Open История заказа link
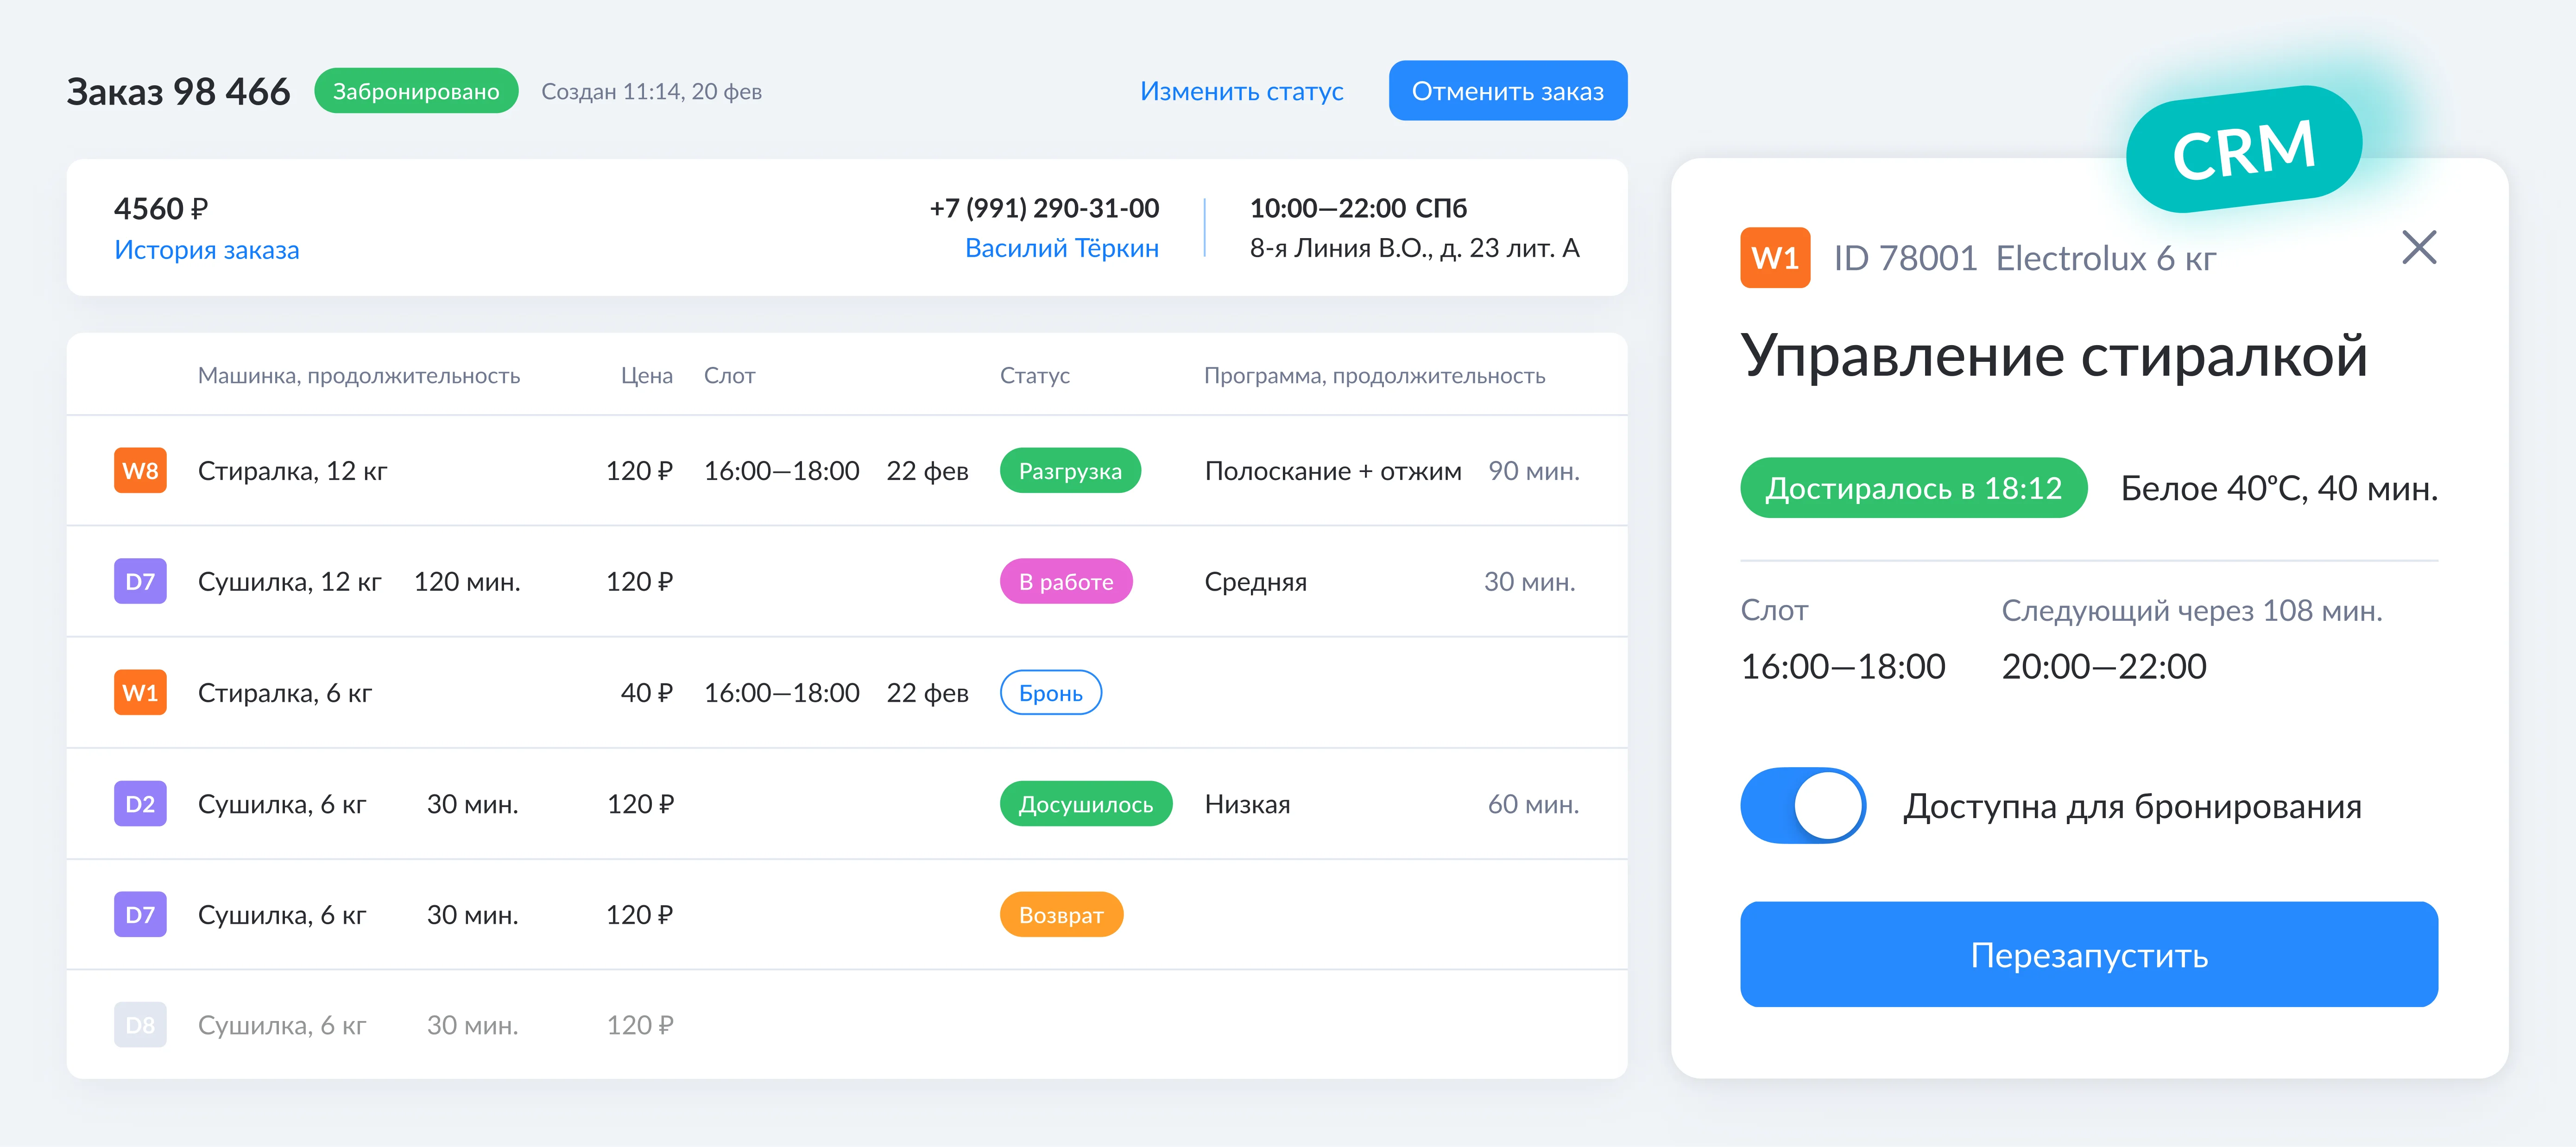The image size is (2576, 1147). click(206, 250)
